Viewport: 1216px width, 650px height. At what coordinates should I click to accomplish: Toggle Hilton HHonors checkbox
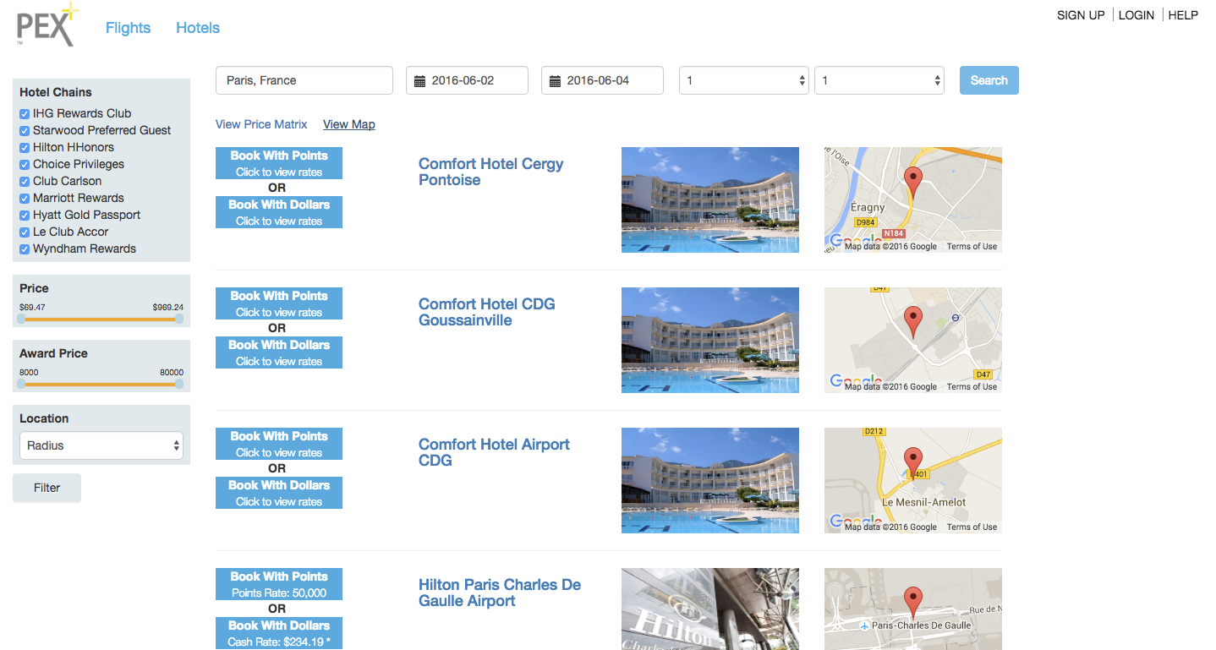pyautogui.click(x=25, y=147)
